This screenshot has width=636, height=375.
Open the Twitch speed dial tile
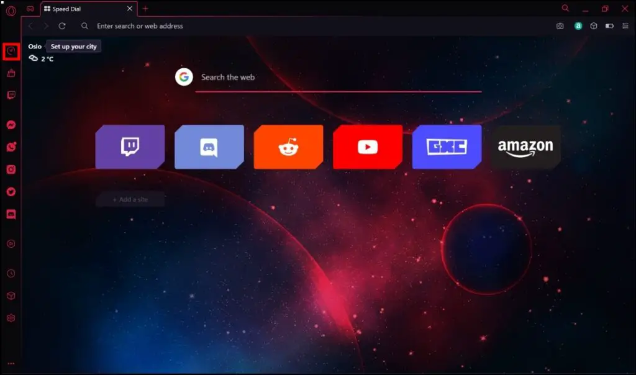pyautogui.click(x=130, y=147)
